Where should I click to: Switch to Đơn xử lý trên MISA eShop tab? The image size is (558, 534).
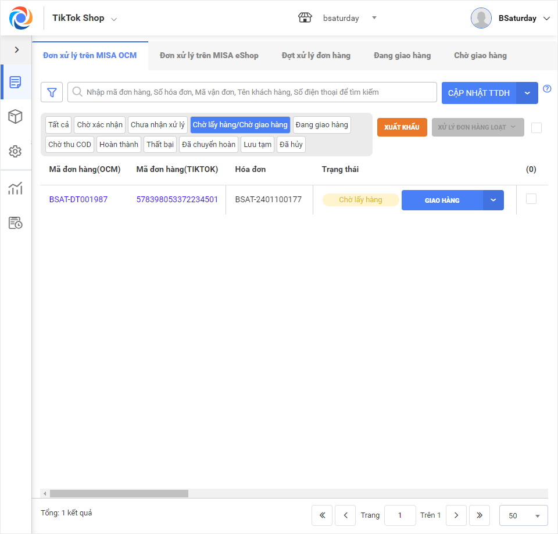[209, 56]
